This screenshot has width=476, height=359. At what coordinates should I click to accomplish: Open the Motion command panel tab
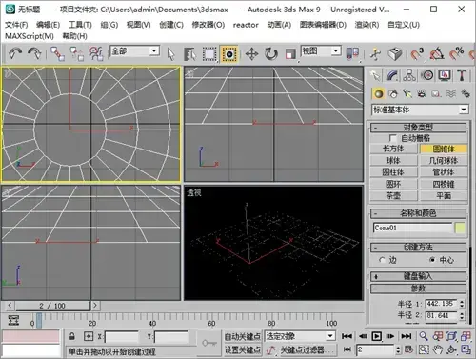click(426, 75)
